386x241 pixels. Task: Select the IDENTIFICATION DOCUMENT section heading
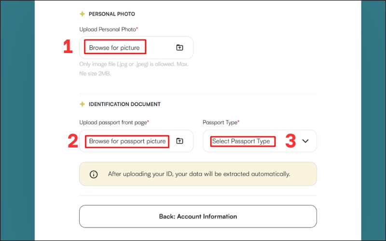124,104
